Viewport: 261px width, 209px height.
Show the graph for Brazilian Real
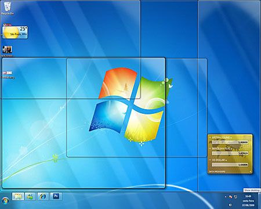210,149
